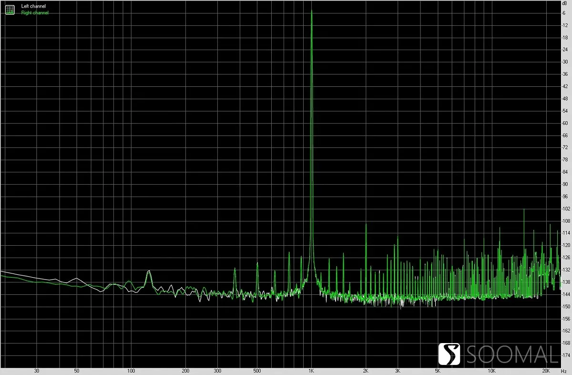This screenshot has height=375, width=572.
Task: Click the -138 dB amplitude axis label
Action: point(566,282)
